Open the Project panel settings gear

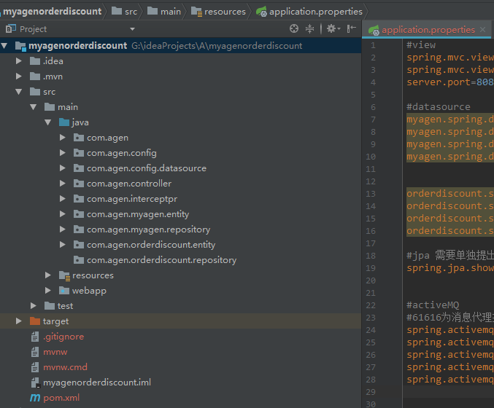[x=331, y=29]
